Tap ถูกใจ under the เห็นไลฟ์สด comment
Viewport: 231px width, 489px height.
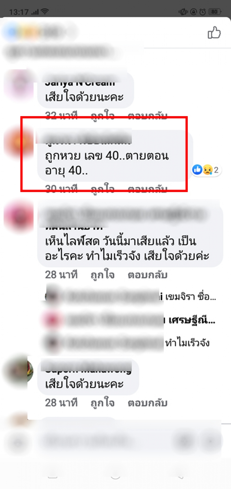[x=103, y=275]
